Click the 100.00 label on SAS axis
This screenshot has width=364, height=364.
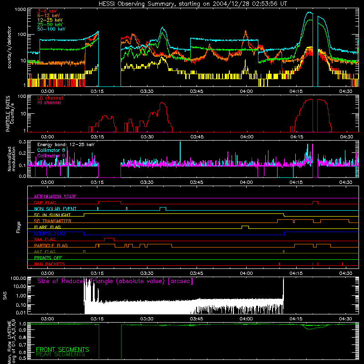18,278
